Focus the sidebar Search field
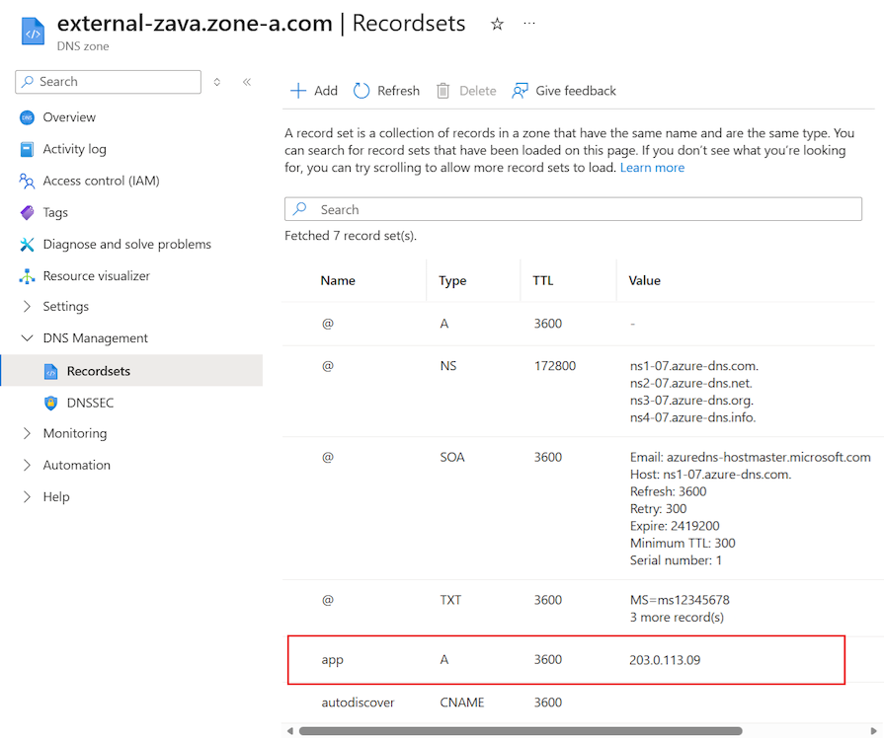 [109, 82]
